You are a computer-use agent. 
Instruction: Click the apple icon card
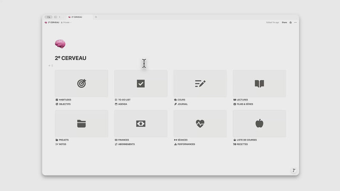tap(259, 124)
